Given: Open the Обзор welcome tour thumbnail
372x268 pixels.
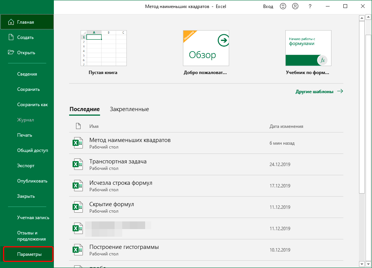Looking at the screenshot, I should pyautogui.click(x=206, y=48).
